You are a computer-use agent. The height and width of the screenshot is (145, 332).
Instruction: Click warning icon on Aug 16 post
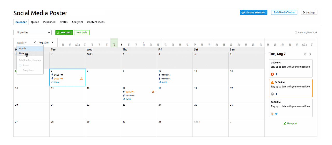pos(153,92)
